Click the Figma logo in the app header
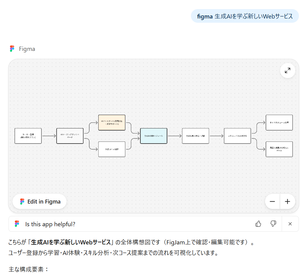The width and height of the screenshot is (308, 275). click(12, 49)
